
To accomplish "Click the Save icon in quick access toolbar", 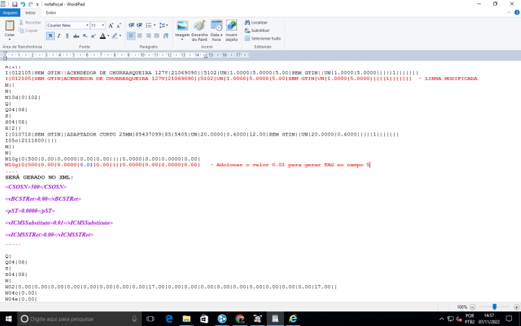I will pos(15,4).
